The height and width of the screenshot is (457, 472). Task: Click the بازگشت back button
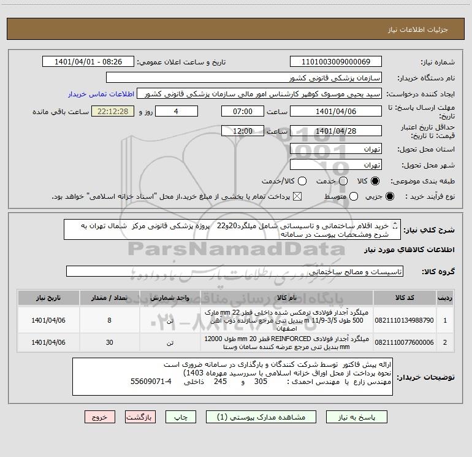[140, 417]
